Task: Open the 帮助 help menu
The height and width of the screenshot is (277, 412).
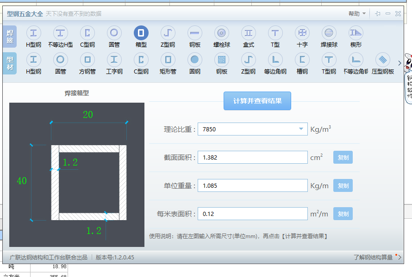Action: (357, 14)
